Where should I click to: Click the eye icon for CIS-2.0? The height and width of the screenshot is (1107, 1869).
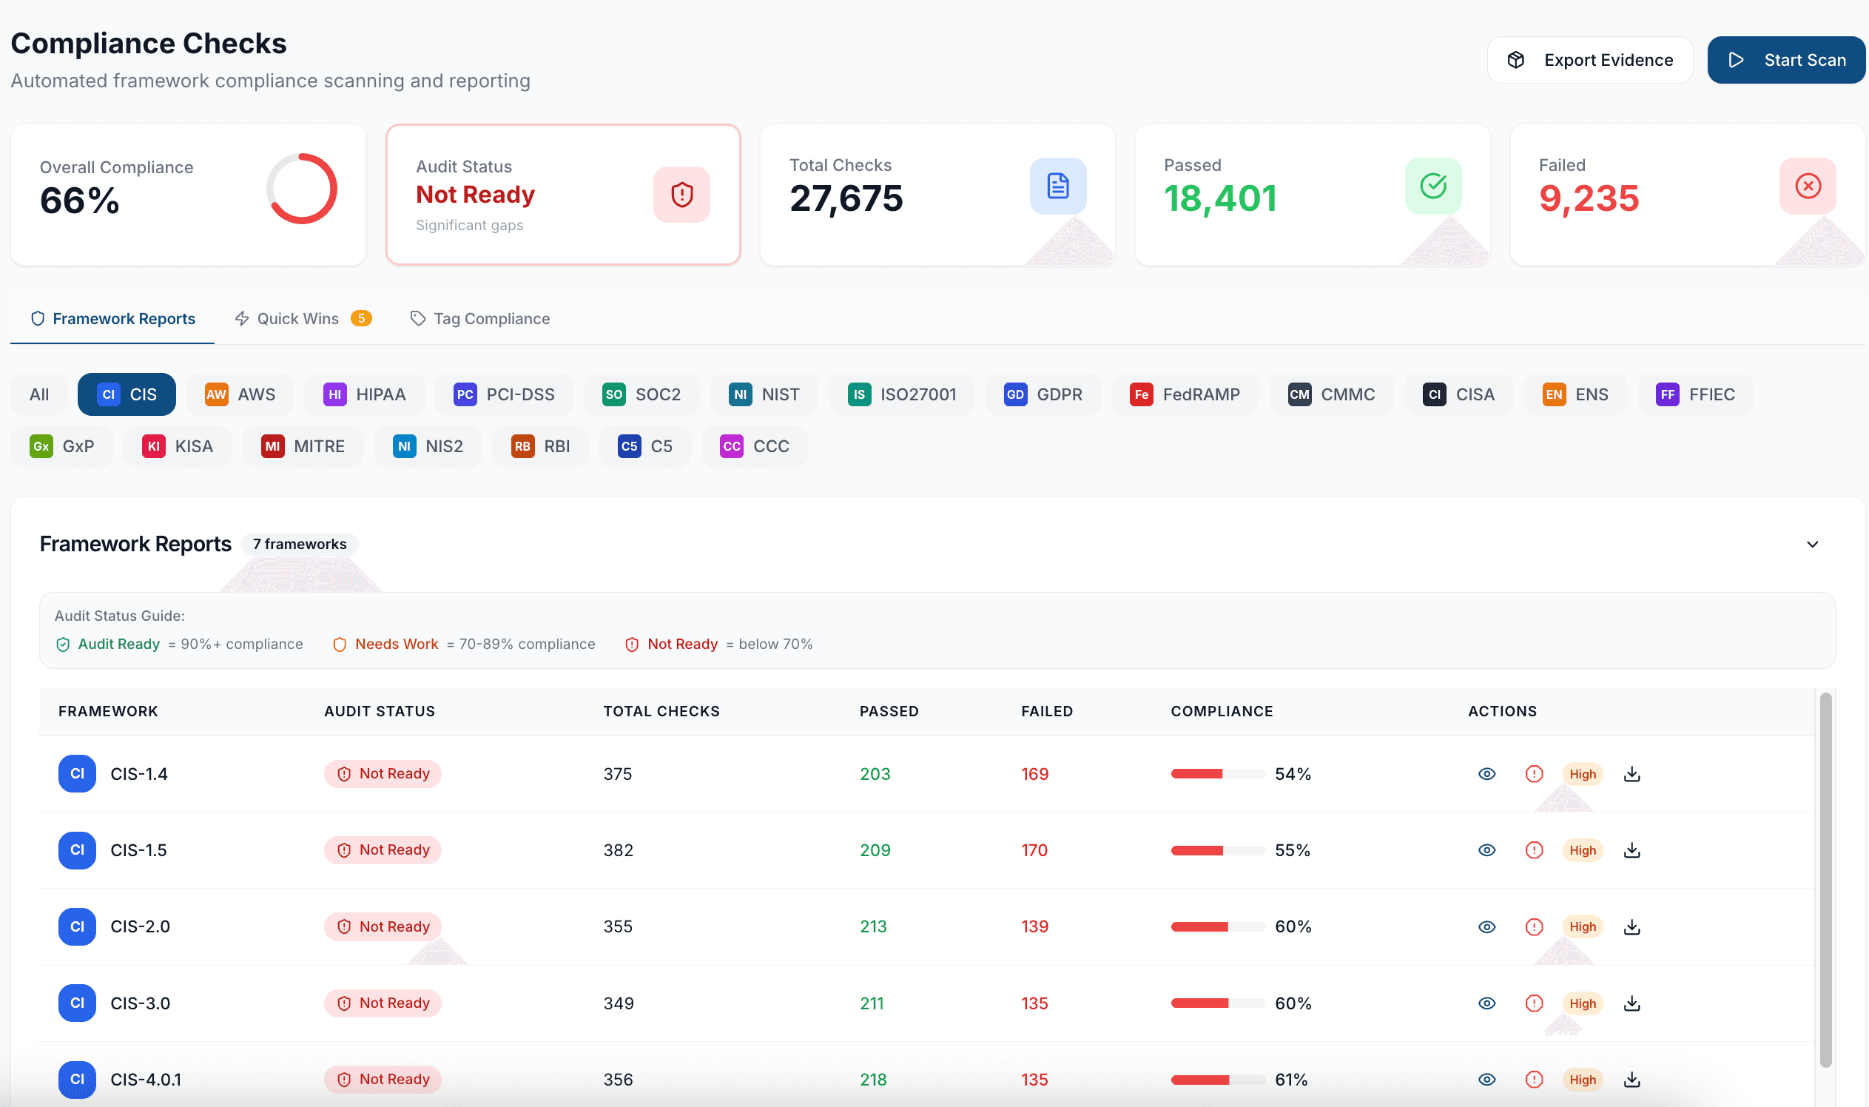coord(1486,926)
